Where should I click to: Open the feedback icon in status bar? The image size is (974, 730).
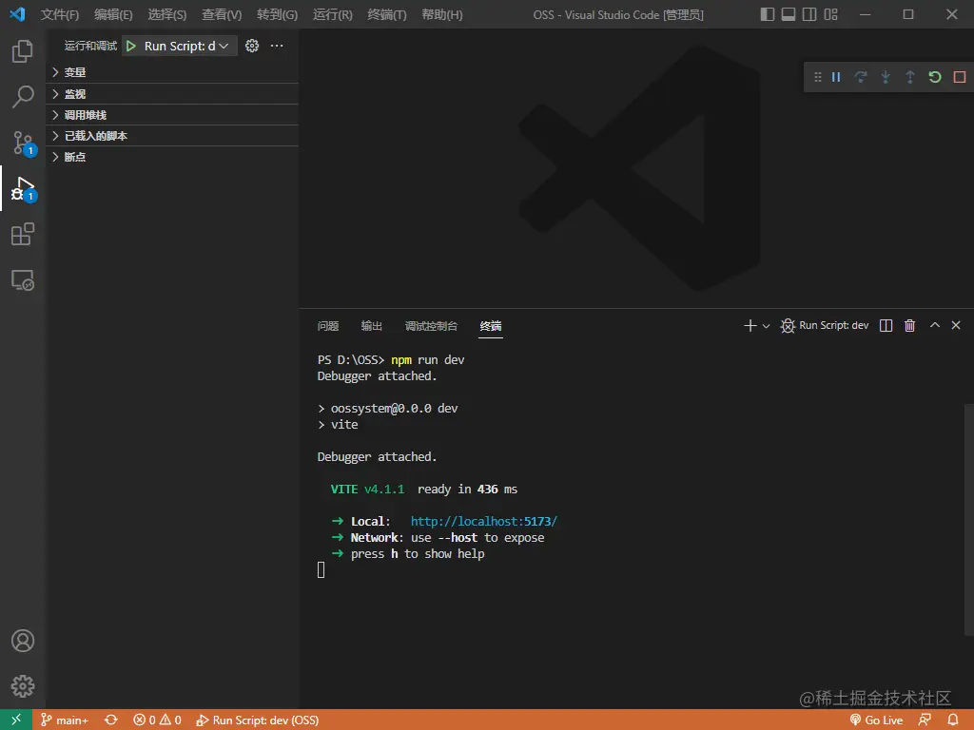925,720
